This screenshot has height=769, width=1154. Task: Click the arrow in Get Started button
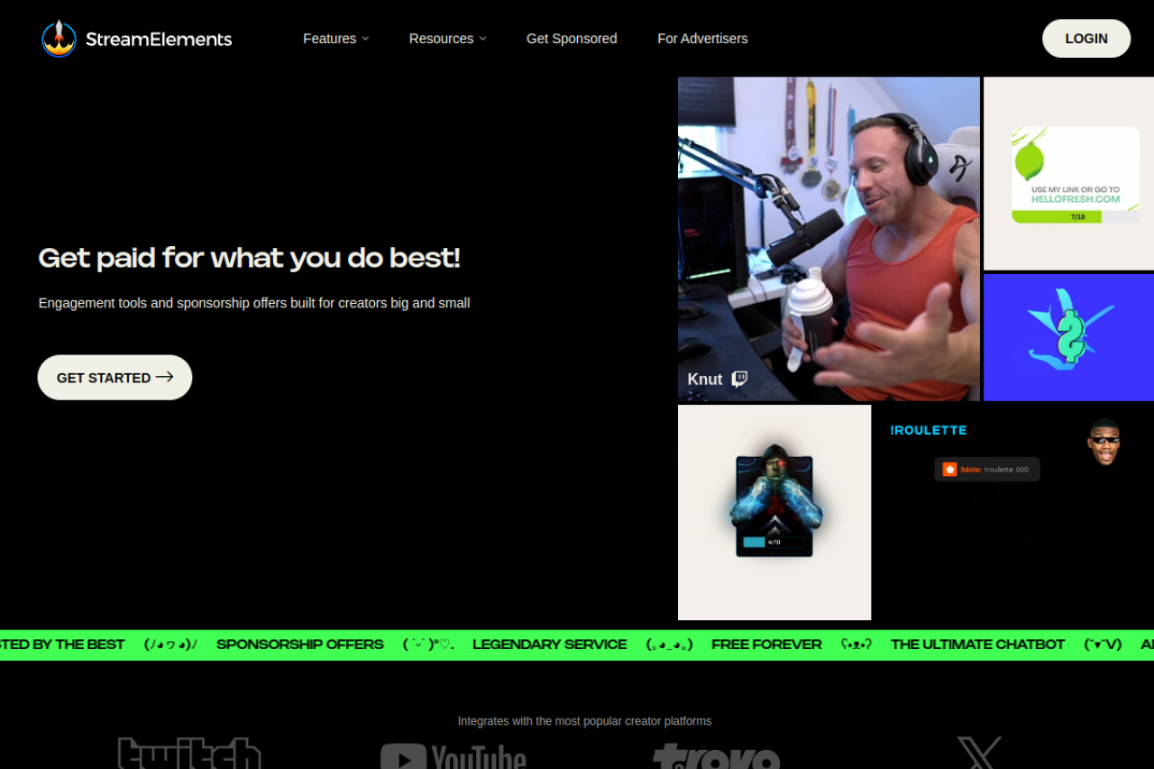[x=164, y=377]
